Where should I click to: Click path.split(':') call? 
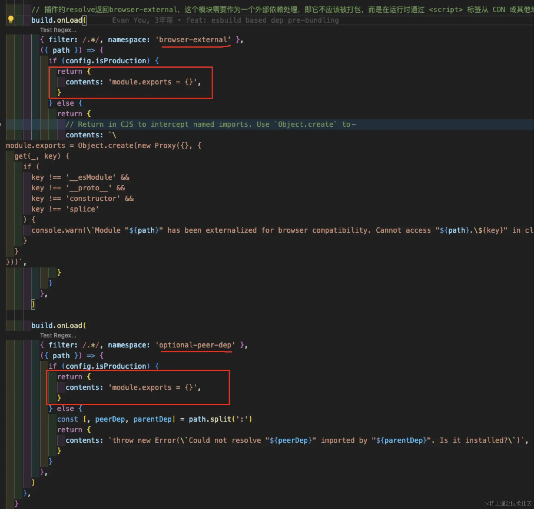point(220,419)
